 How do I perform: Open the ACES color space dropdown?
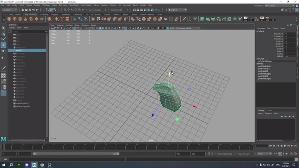click(x=184, y=28)
